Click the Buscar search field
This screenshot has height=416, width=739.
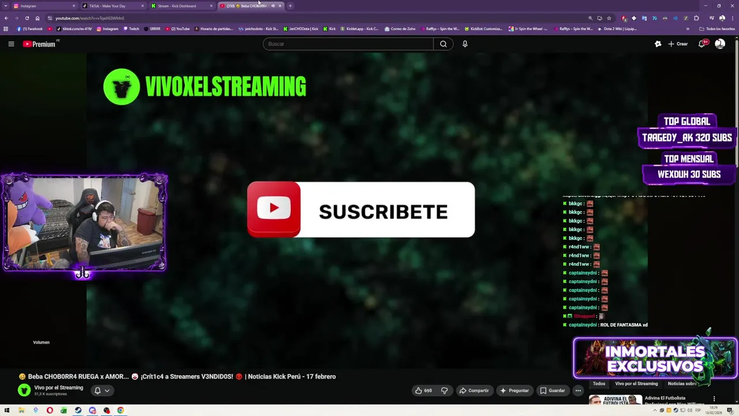[x=348, y=44]
